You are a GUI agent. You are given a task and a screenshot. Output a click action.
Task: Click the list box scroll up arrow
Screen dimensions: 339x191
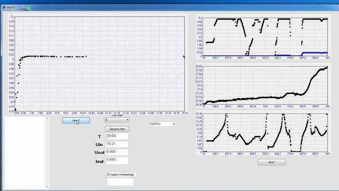tap(47, 118)
